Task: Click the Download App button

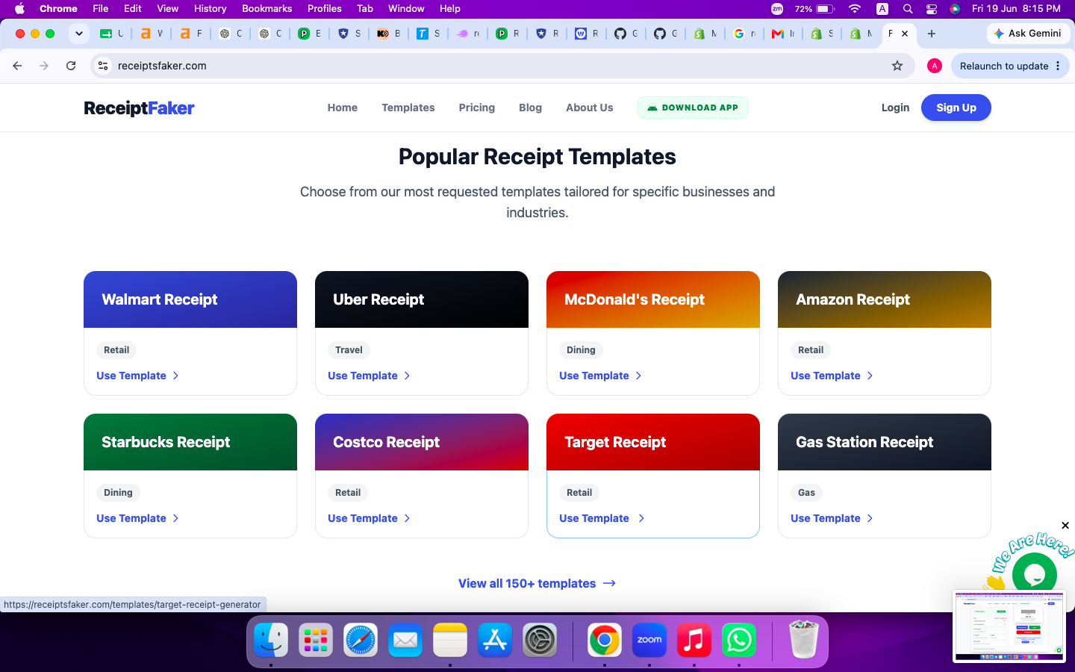Action: click(x=693, y=108)
